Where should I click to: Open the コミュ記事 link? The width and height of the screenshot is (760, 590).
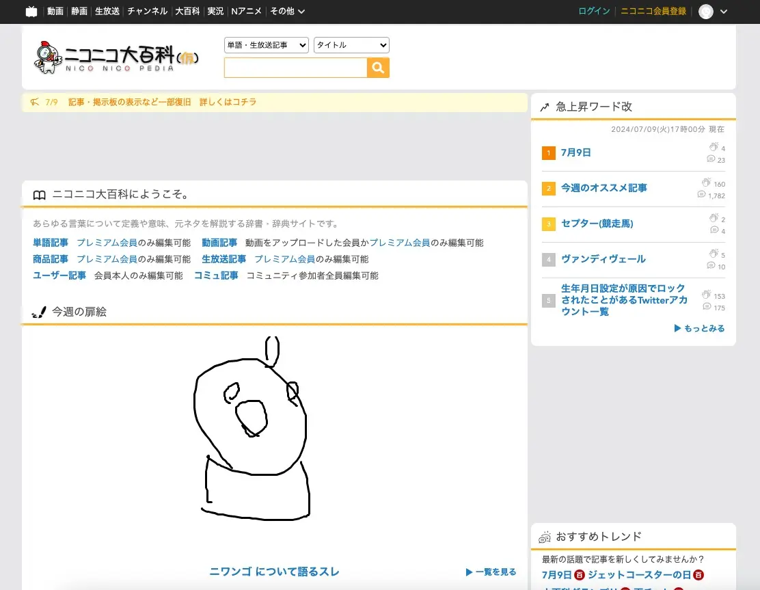[216, 276]
